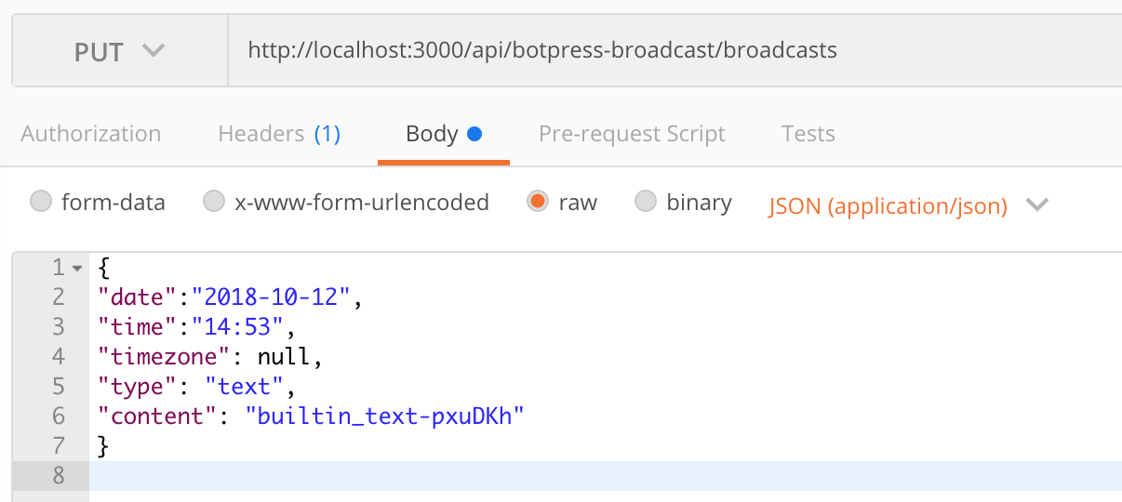Click the "type" key on line 5

click(137, 387)
